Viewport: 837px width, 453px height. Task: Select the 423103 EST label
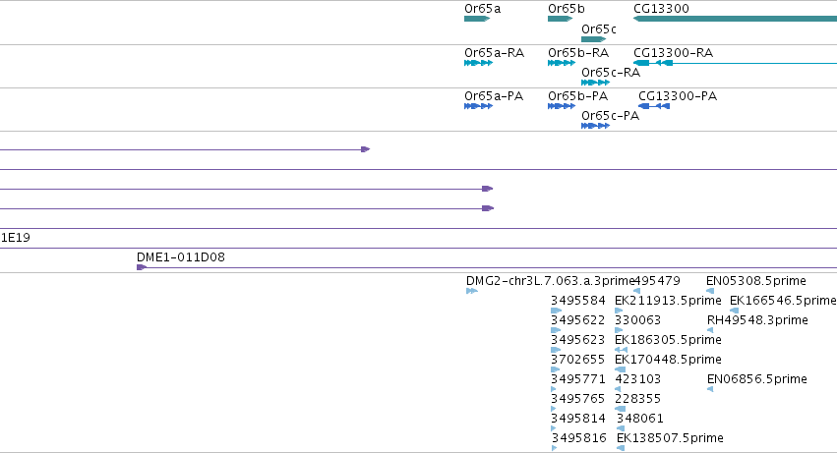click(638, 379)
